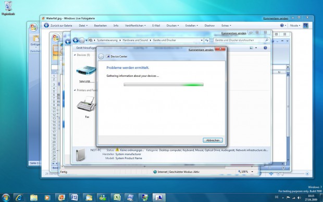The image size is (323, 202).
Task: Select the Fax printer device
Action: pos(86,107)
